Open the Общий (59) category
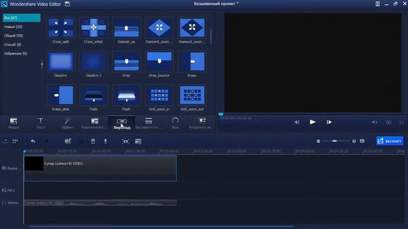Image resolution: width=408 pixels, height=229 pixels. (13, 36)
